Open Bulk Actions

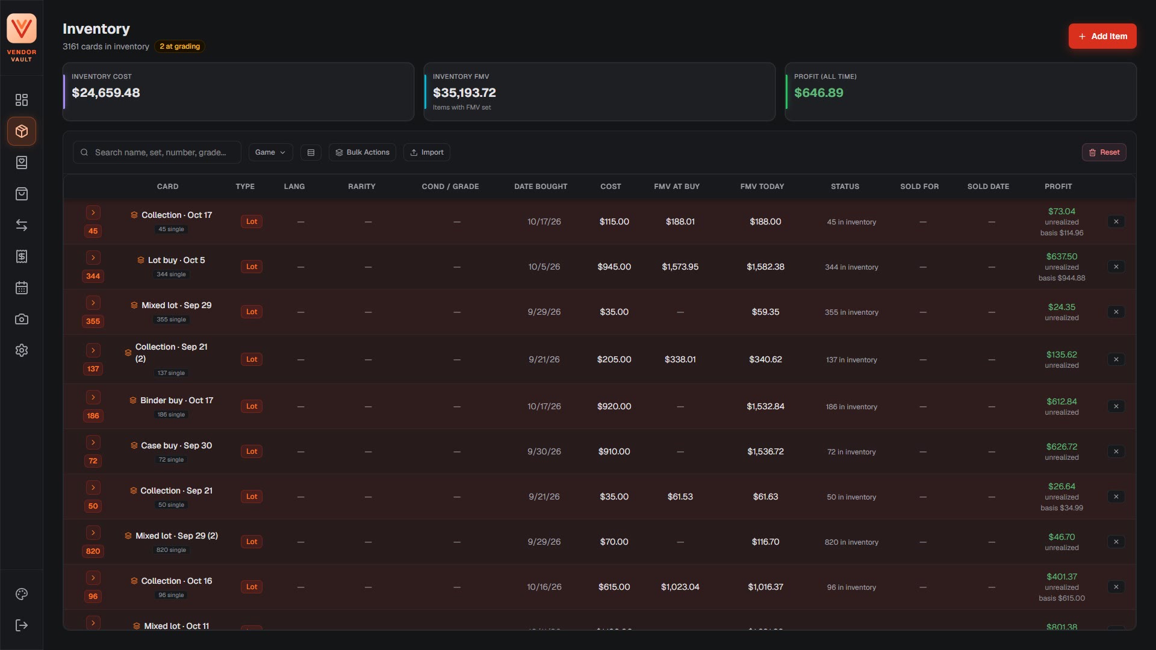[362, 152]
